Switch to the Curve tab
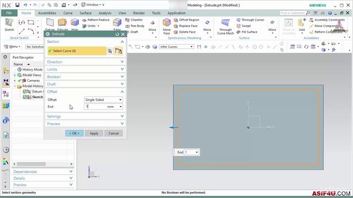353x198 pixels. point(68,13)
